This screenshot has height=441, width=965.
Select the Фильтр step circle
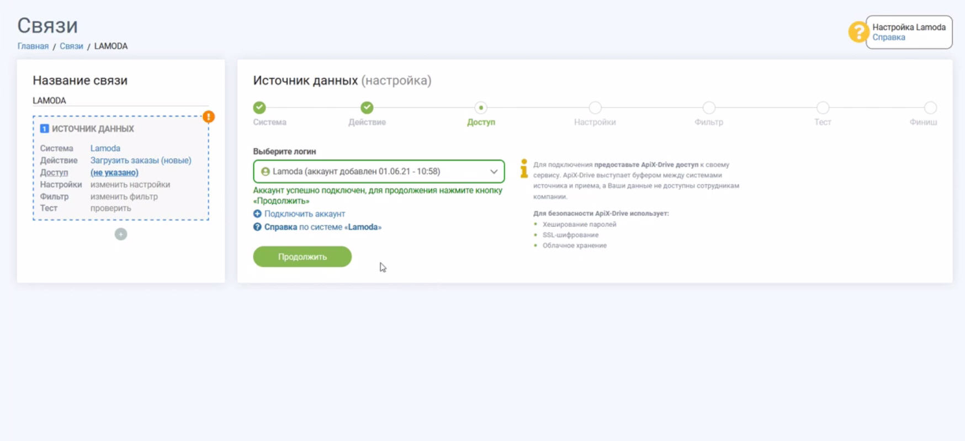pyautogui.click(x=709, y=108)
